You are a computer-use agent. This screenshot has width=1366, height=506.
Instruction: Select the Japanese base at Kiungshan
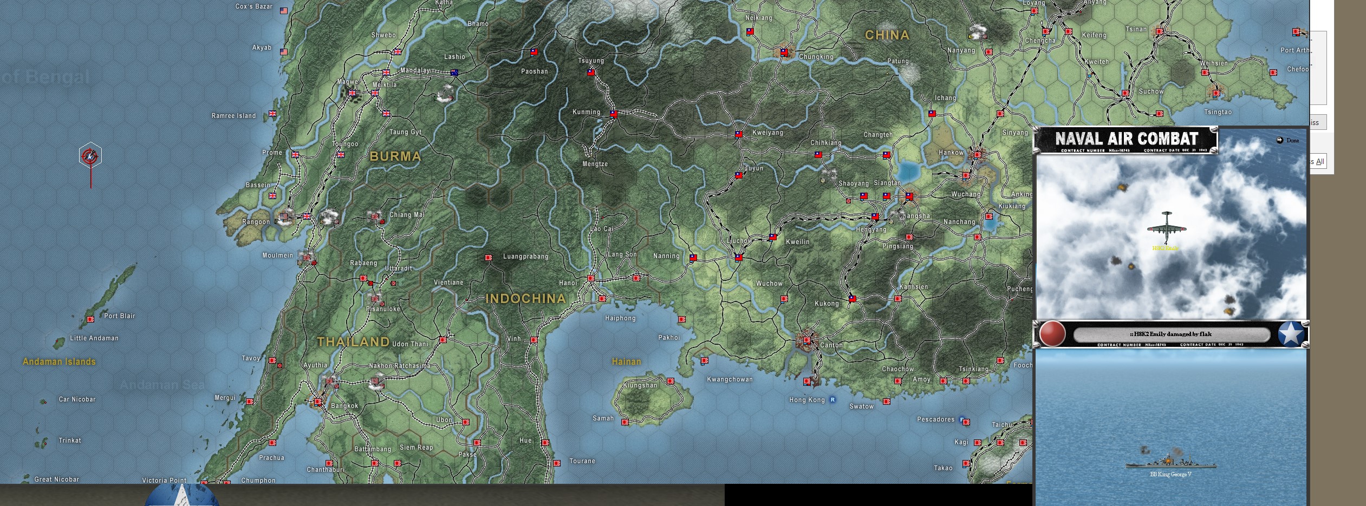point(670,381)
